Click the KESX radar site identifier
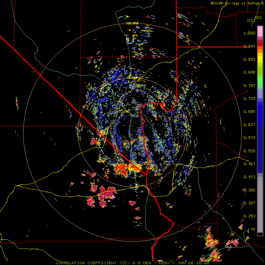The image size is (265, 265). click(x=165, y=263)
